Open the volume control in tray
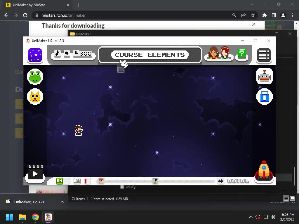Image resolution: width=299 pixels, height=224 pixels. pyautogui.click(x=273, y=217)
